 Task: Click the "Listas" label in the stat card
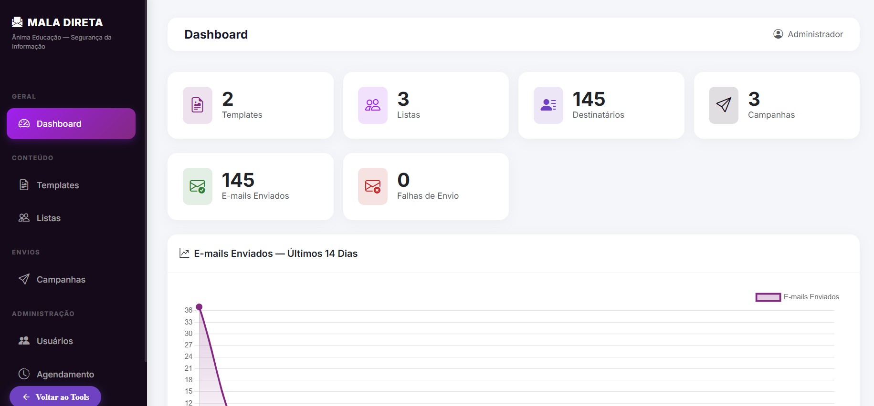tap(409, 115)
